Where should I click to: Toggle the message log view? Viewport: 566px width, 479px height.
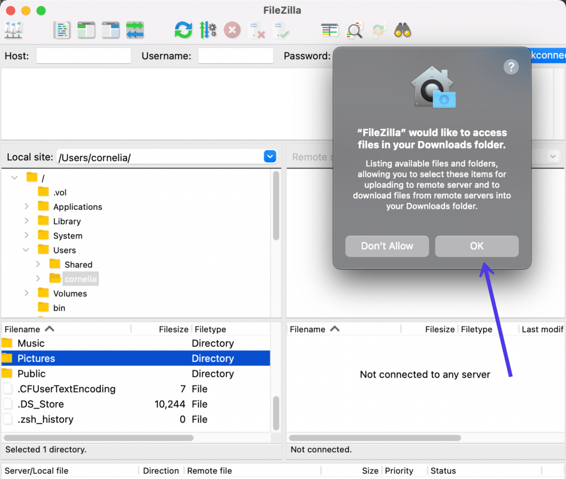tap(62, 30)
